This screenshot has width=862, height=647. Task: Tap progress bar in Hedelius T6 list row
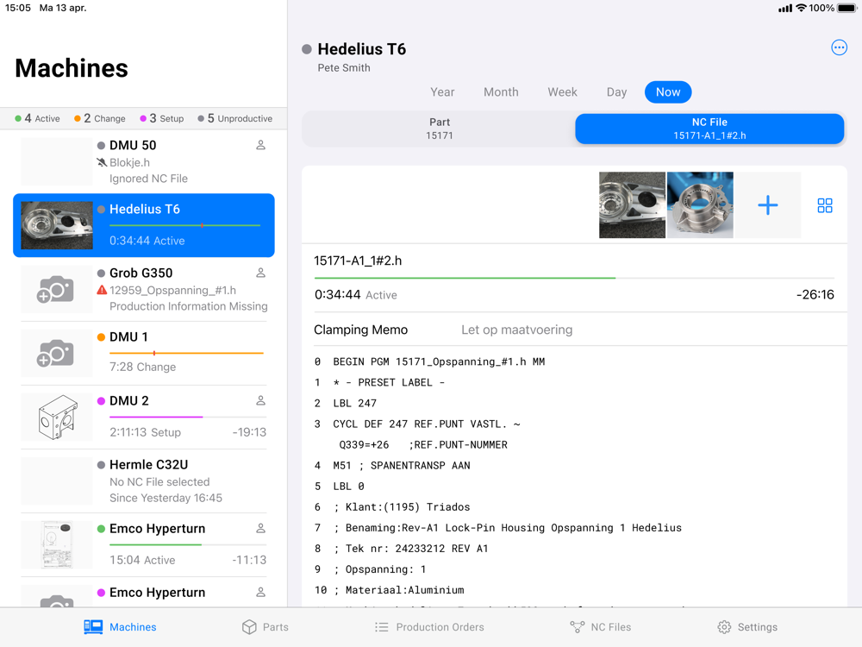click(x=184, y=225)
